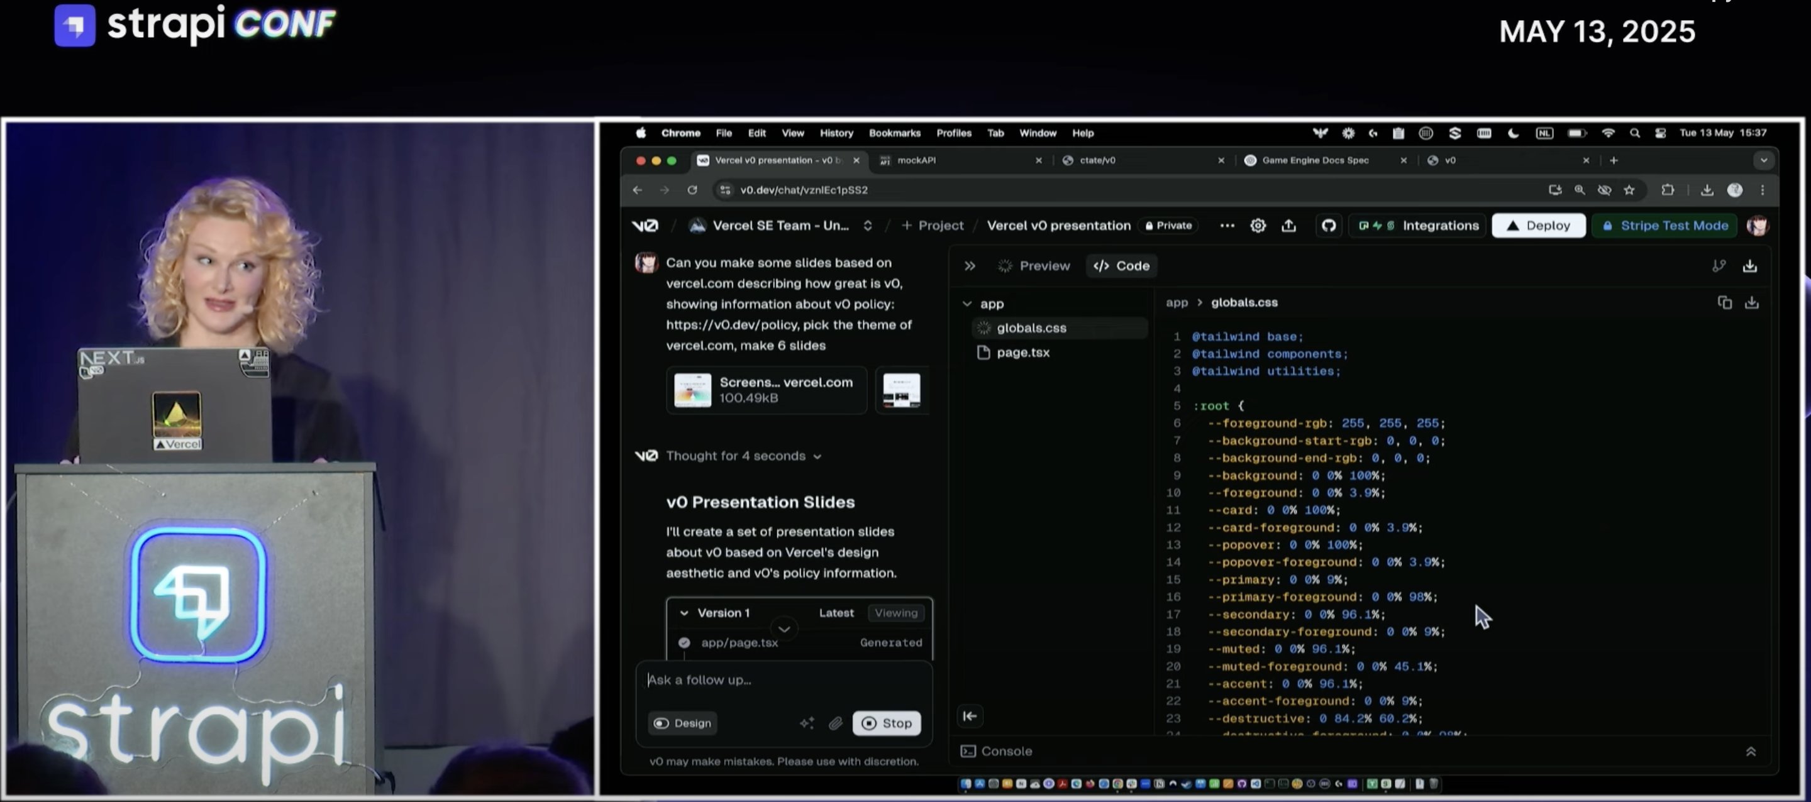This screenshot has width=1811, height=802.
Task: Open project settings gear icon
Action: [1258, 226]
